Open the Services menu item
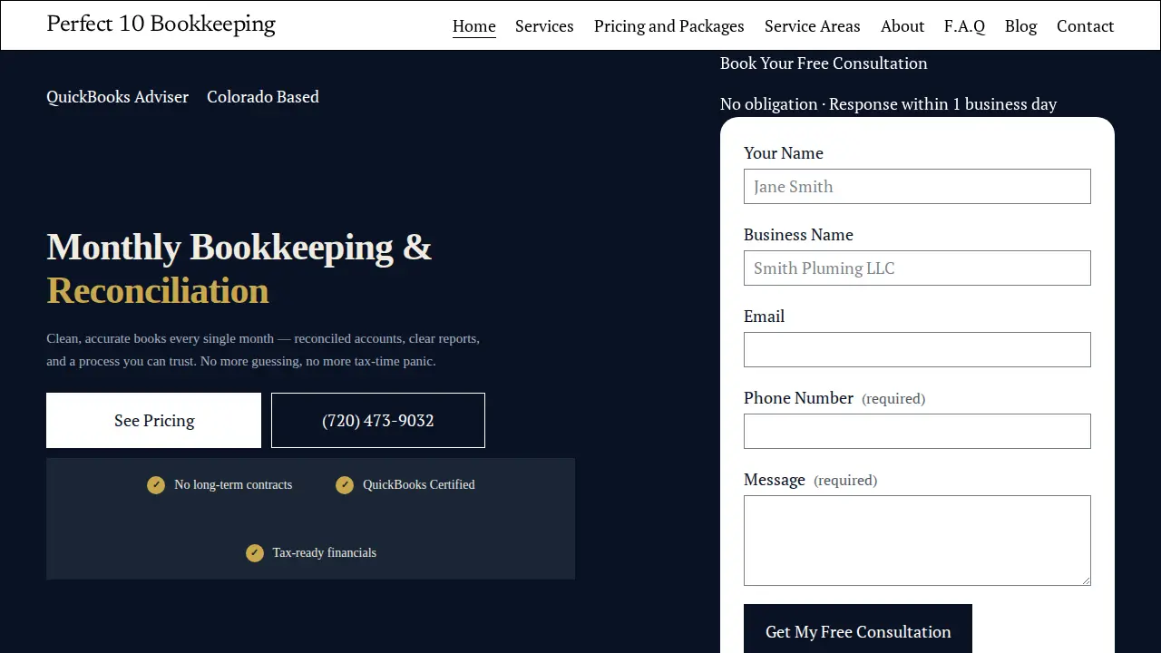1161x653 pixels. tap(544, 26)
